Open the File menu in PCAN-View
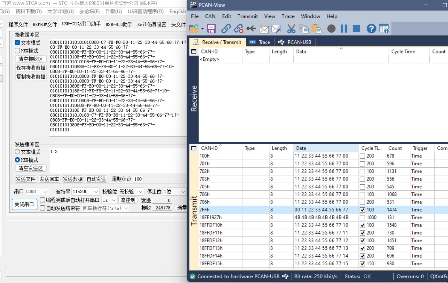Viewport: 448px width, 283px height. (195, 16)
